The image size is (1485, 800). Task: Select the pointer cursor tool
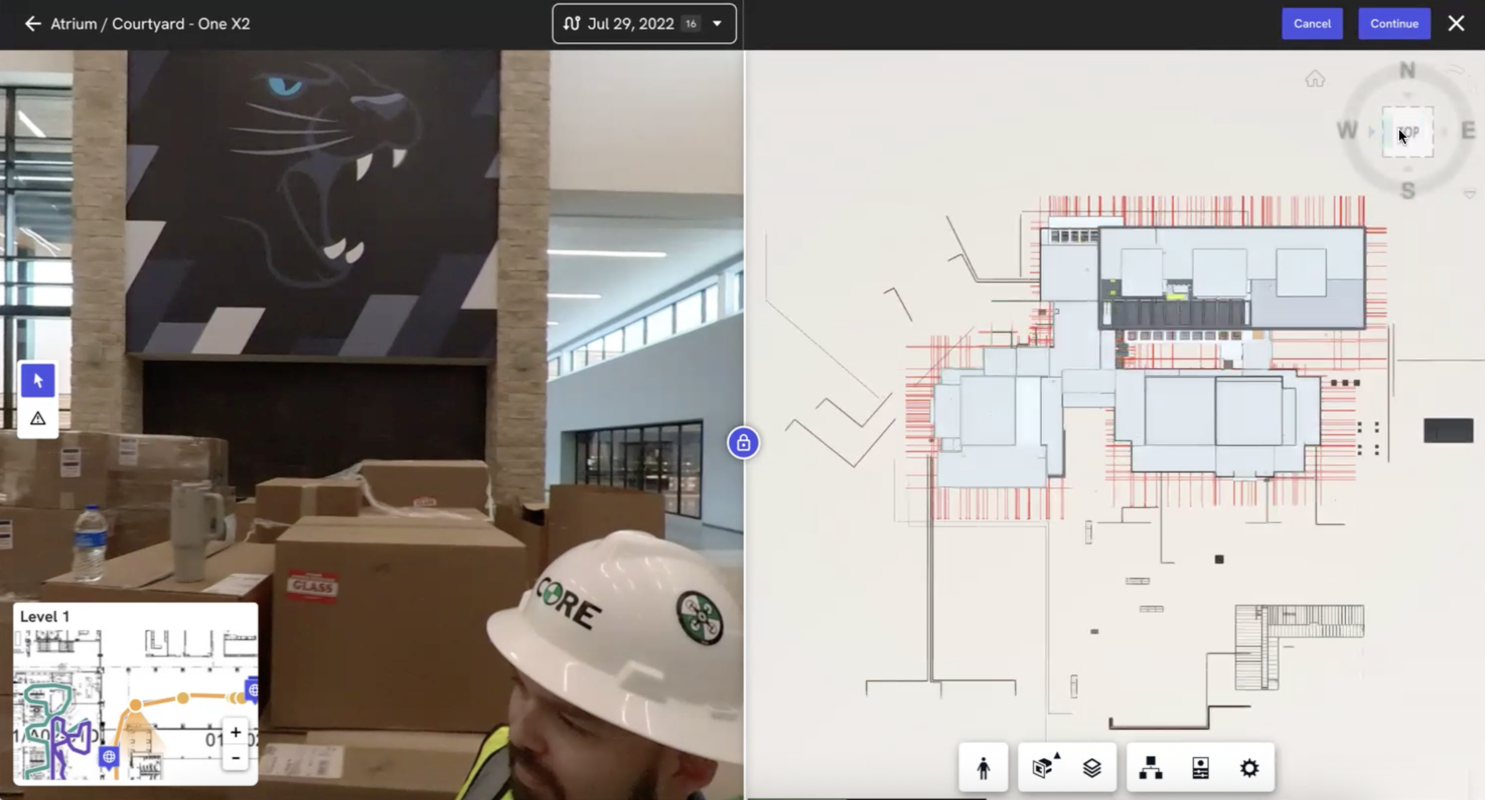click(x=38, y=380)
